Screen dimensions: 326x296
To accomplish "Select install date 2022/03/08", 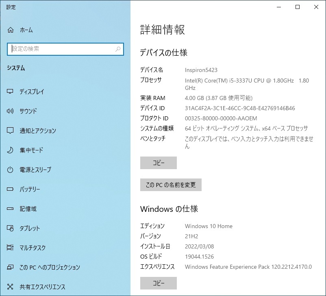I will point(200,246).
